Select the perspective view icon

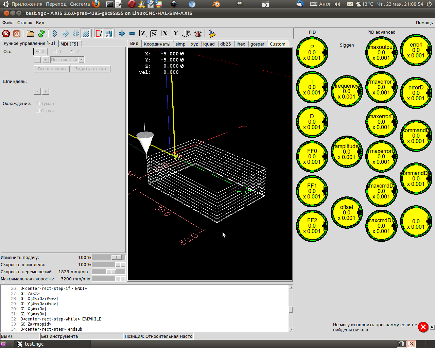(187, 34)
